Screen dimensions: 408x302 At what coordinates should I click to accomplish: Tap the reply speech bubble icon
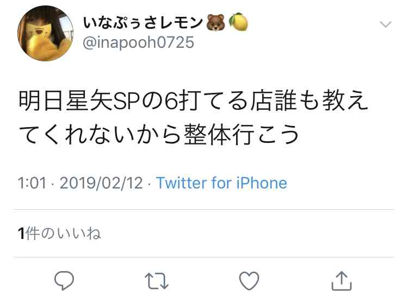tap(64, 280)
